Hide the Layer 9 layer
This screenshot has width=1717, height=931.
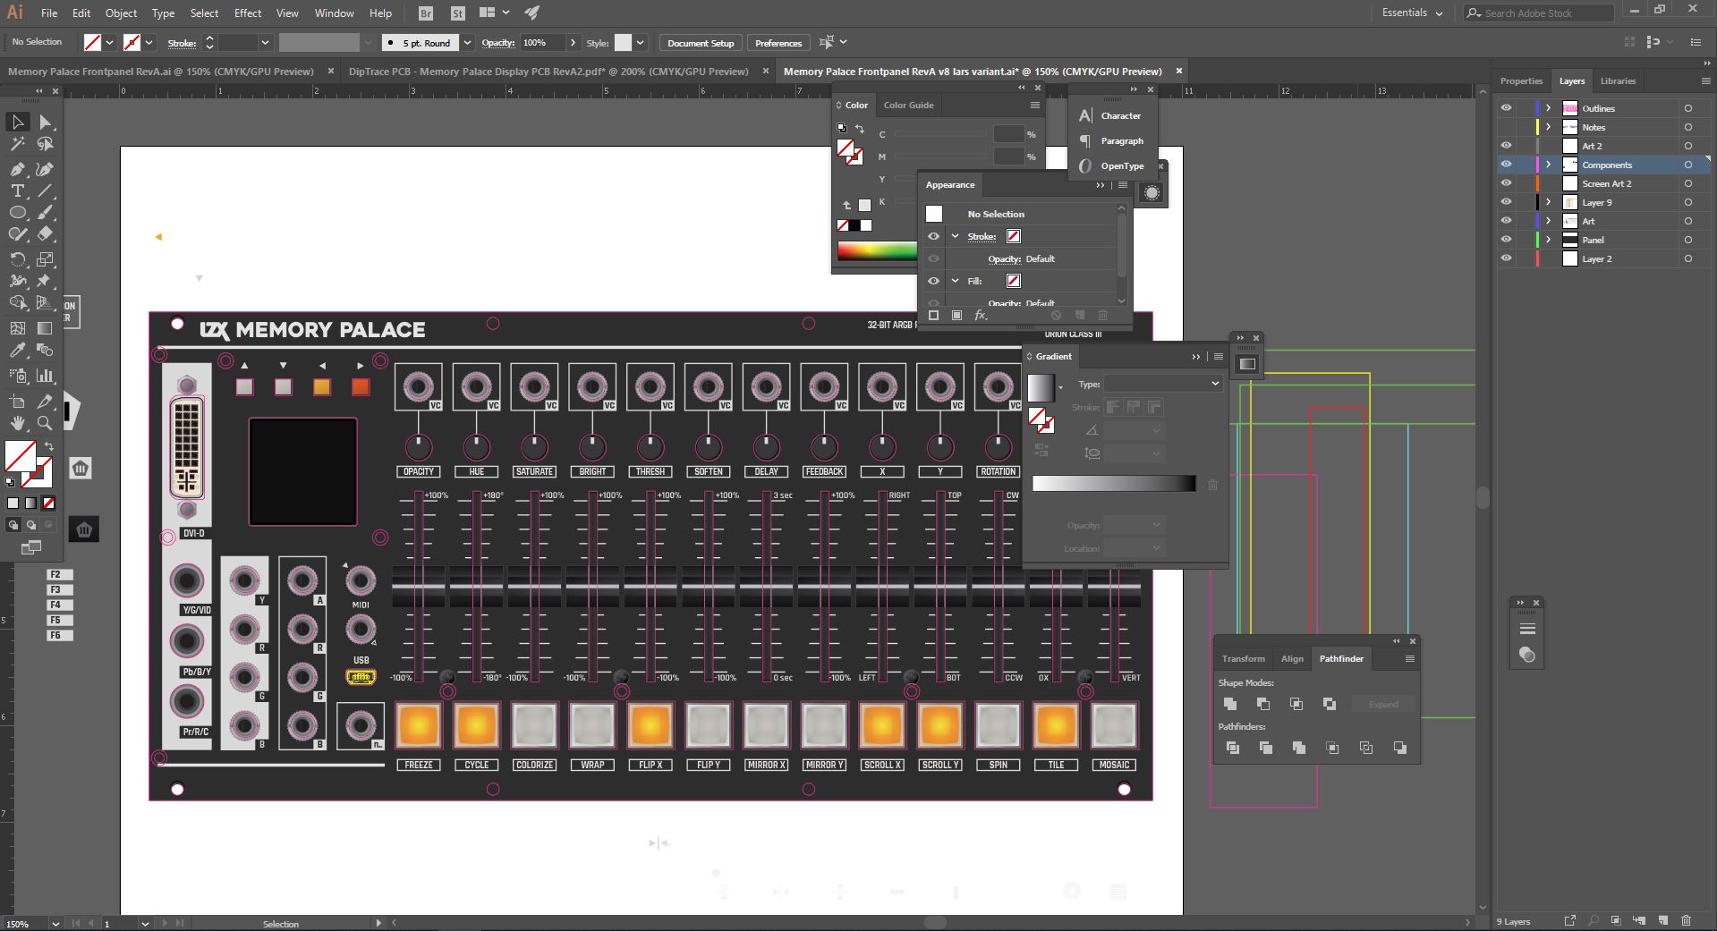pos(1506,202)
